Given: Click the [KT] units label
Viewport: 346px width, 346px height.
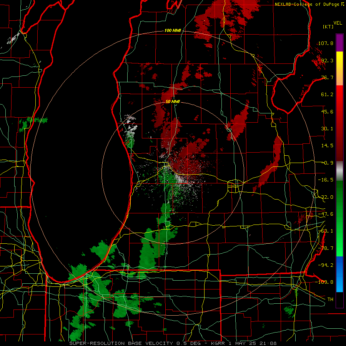Looking at the screenshot, I should click(x=328, y=27).
